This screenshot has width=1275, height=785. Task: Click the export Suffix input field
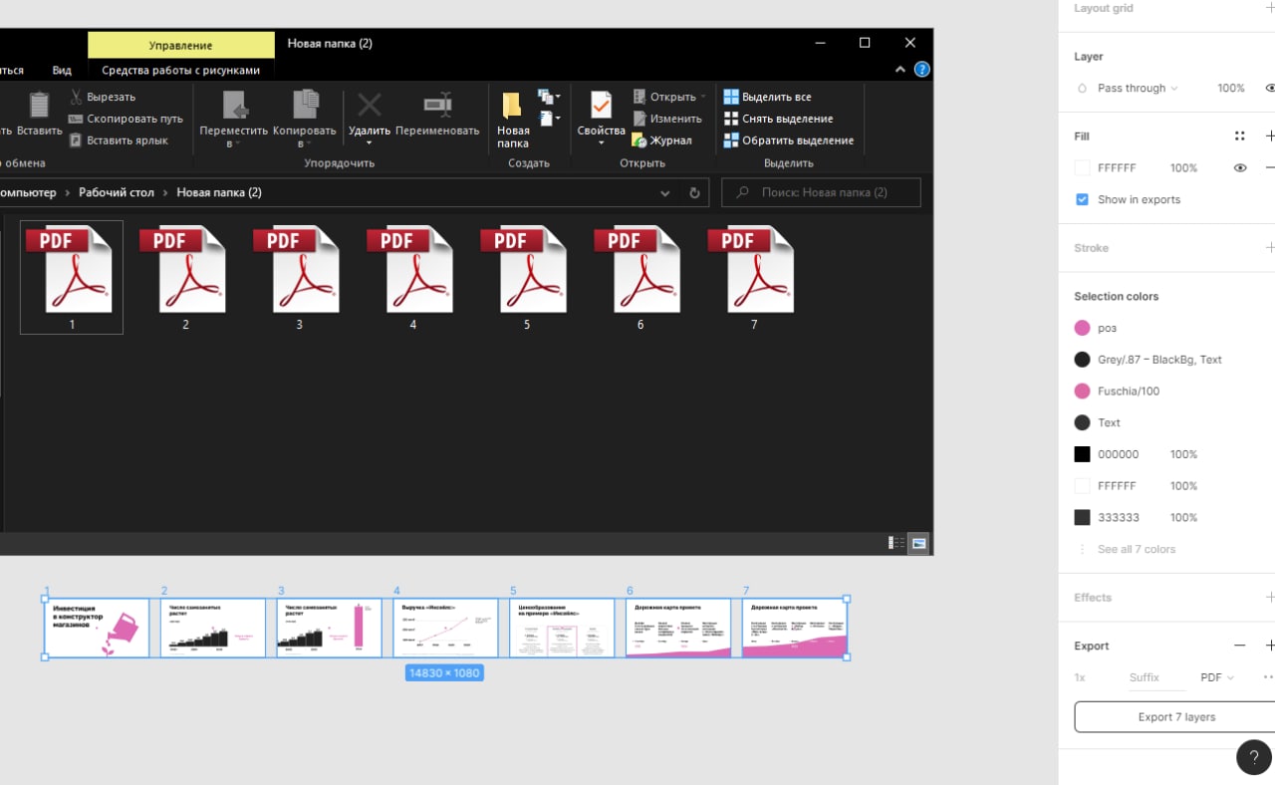click(x=1155, y=677)
